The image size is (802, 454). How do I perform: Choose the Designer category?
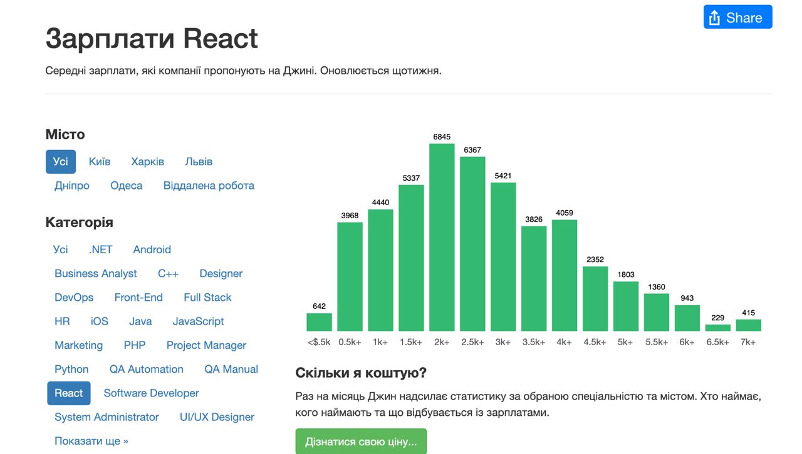point(221,273)
